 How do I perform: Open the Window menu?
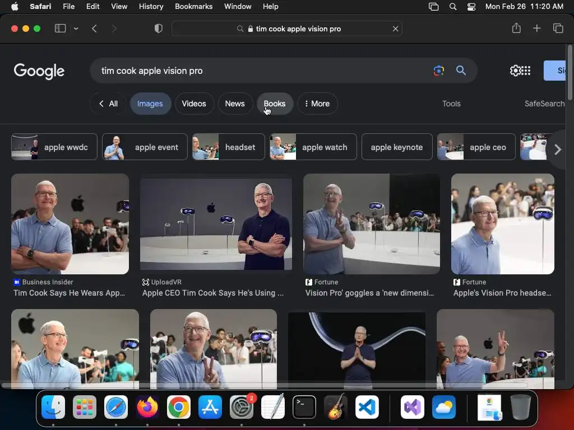(x=238, y=7)
